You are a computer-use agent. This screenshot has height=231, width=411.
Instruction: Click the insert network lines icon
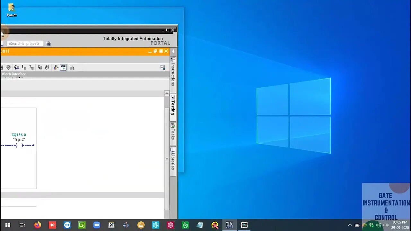pos(24,67)
